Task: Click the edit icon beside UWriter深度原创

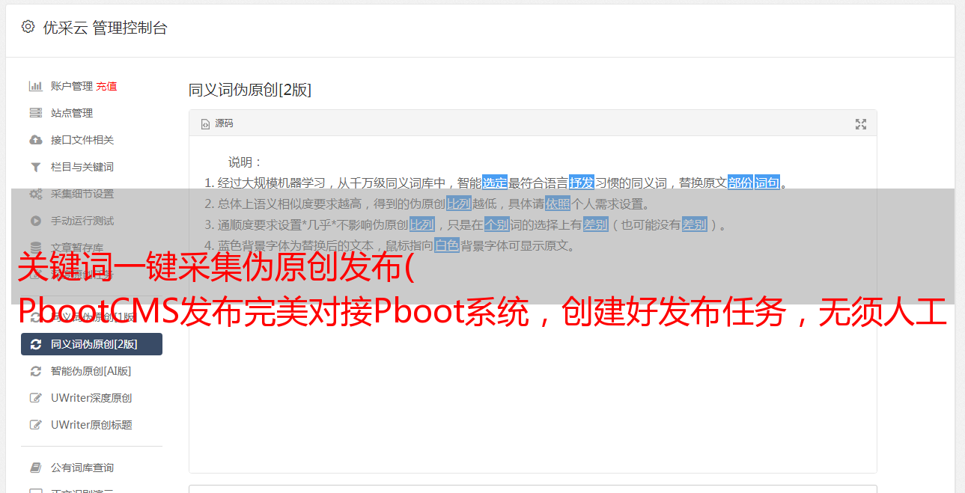Action: pyautogui.click(x=35, y=398)
